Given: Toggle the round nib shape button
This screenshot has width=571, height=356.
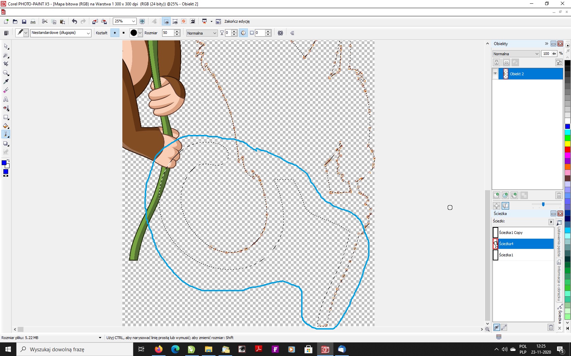Looking at the screenshot, I should pyautogui.click(x=115, y=33).
